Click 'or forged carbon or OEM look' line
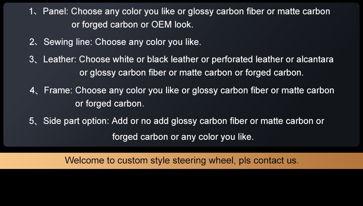Image resolution: width=363 pixels, height=206 pixels. (132, 25)
